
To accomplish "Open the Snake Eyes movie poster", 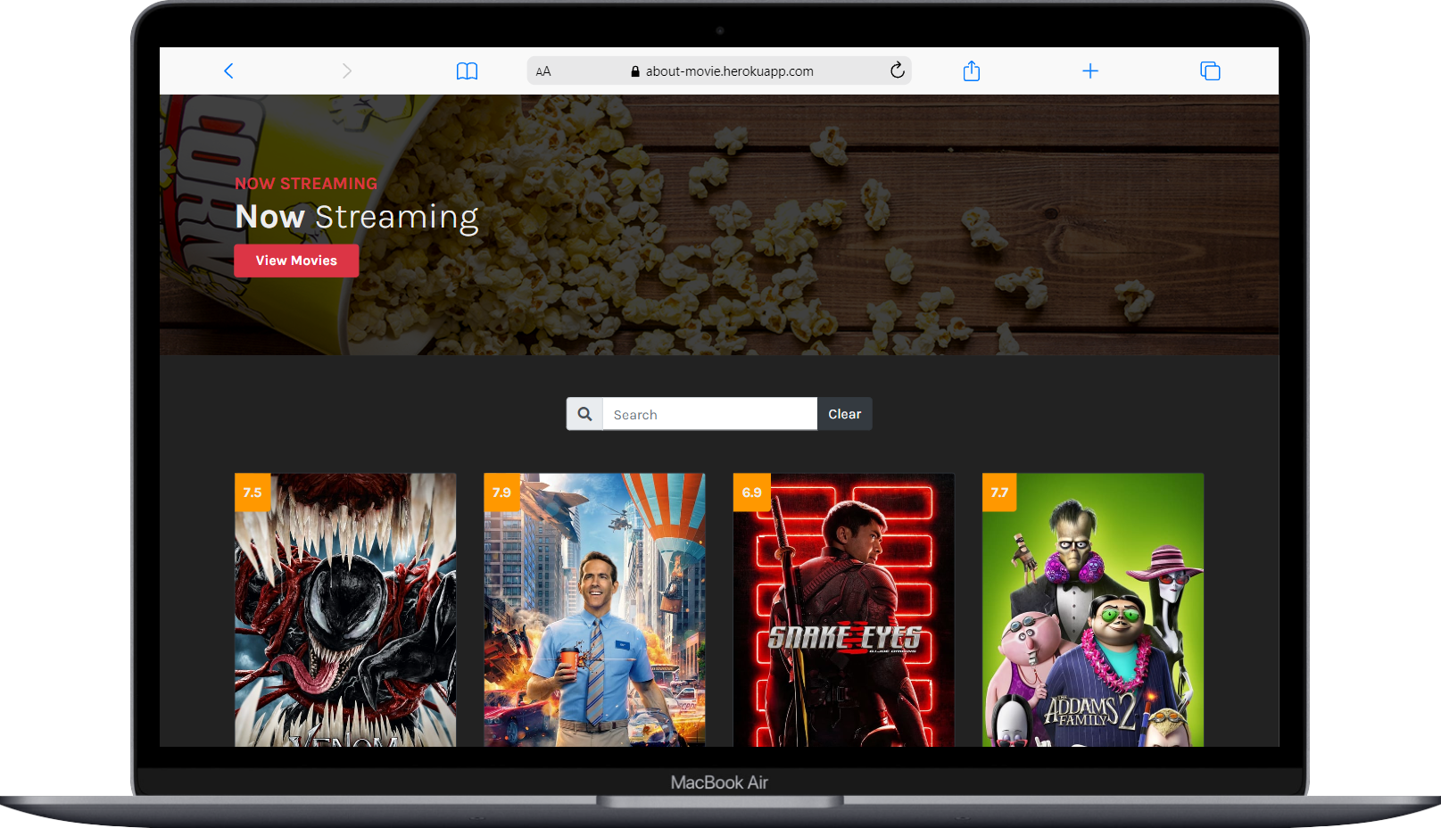I will [843, 616].
